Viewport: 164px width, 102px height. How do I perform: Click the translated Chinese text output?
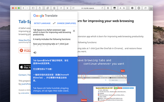tap(51, 70)
